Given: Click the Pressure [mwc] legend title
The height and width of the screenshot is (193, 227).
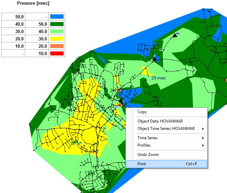Looking at the screenshot, I should point(33,3).
